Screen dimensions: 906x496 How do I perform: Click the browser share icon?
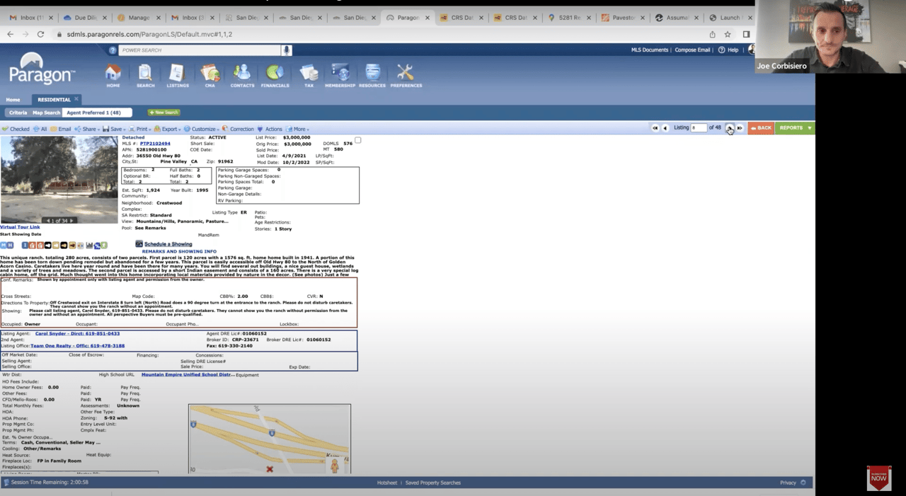tap(712, 34)
